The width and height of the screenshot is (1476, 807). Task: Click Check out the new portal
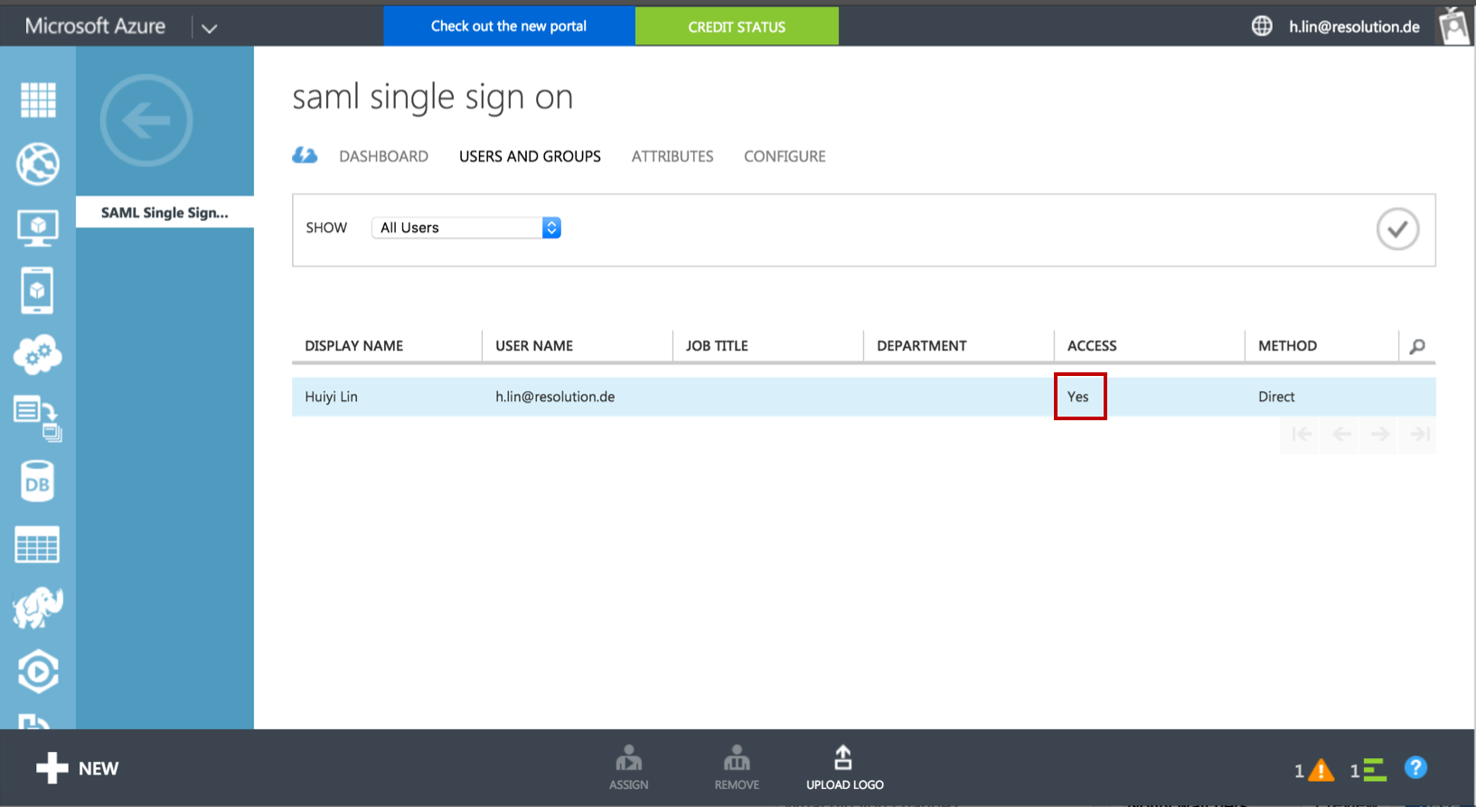[x=509, y=26]
